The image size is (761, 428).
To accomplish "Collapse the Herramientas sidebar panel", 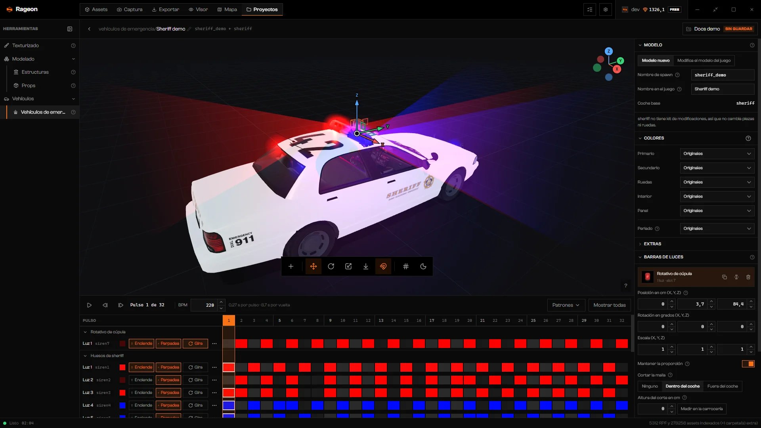I will 70,29.
